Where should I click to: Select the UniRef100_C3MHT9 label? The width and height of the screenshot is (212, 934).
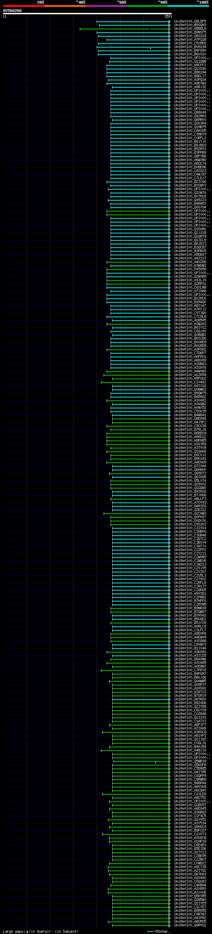pyautogui.click(x=190, y=134)
